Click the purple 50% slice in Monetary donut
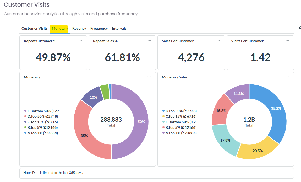301x182 pixels. click(x=141, y=122)
